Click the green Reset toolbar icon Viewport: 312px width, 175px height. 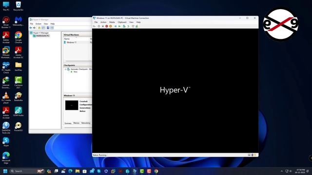click(x=119, y=26)
